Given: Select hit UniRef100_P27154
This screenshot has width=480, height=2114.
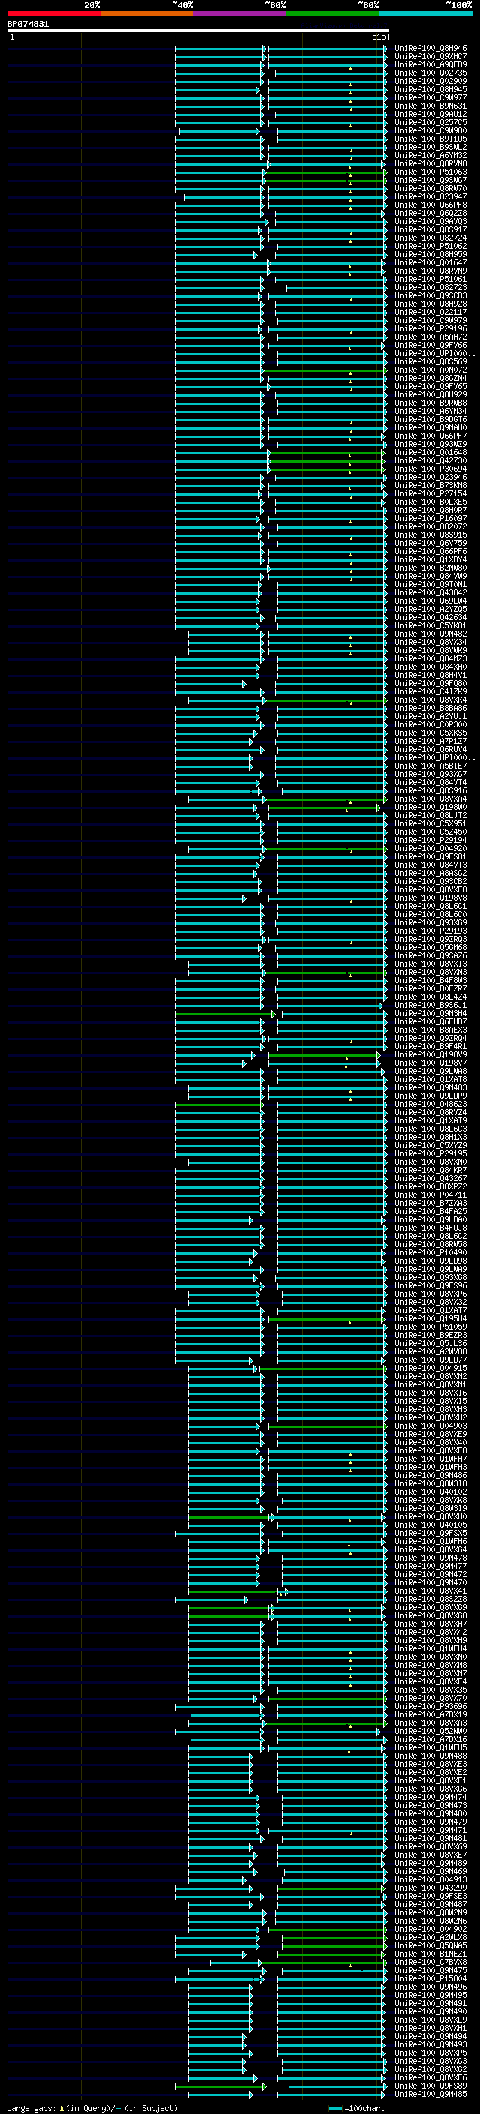Looking at the screenshot, I should pyautogui.click(x=430, y=494).
